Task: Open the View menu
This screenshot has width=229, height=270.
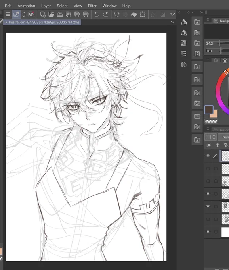Action: pyautogui.click(x=78, y=6)
